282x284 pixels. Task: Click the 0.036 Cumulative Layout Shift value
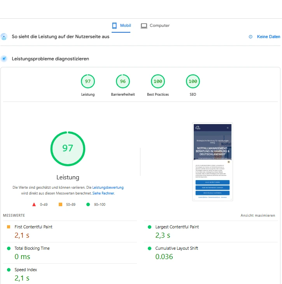[x=164, y=257]
